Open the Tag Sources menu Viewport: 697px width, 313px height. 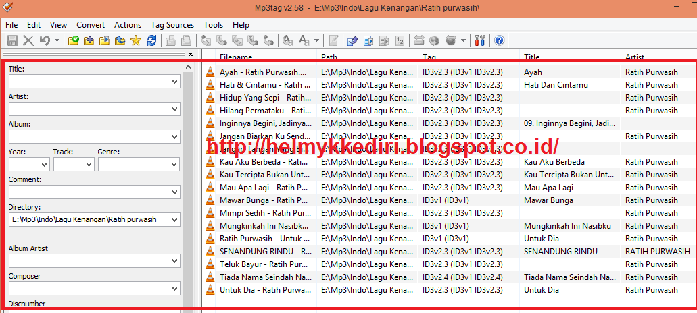172,25
